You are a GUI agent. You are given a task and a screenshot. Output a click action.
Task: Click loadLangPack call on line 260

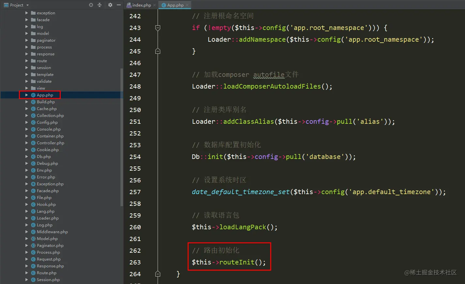point(243,227)
